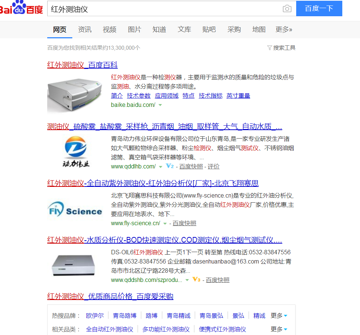Open 红外测油仪_优质商品价格_百度爱采购 result
Viewport: 360px width, 335px height.
[x=110, y=296]
